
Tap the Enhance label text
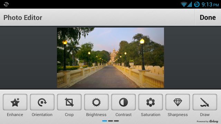click(x=15, y=115)
